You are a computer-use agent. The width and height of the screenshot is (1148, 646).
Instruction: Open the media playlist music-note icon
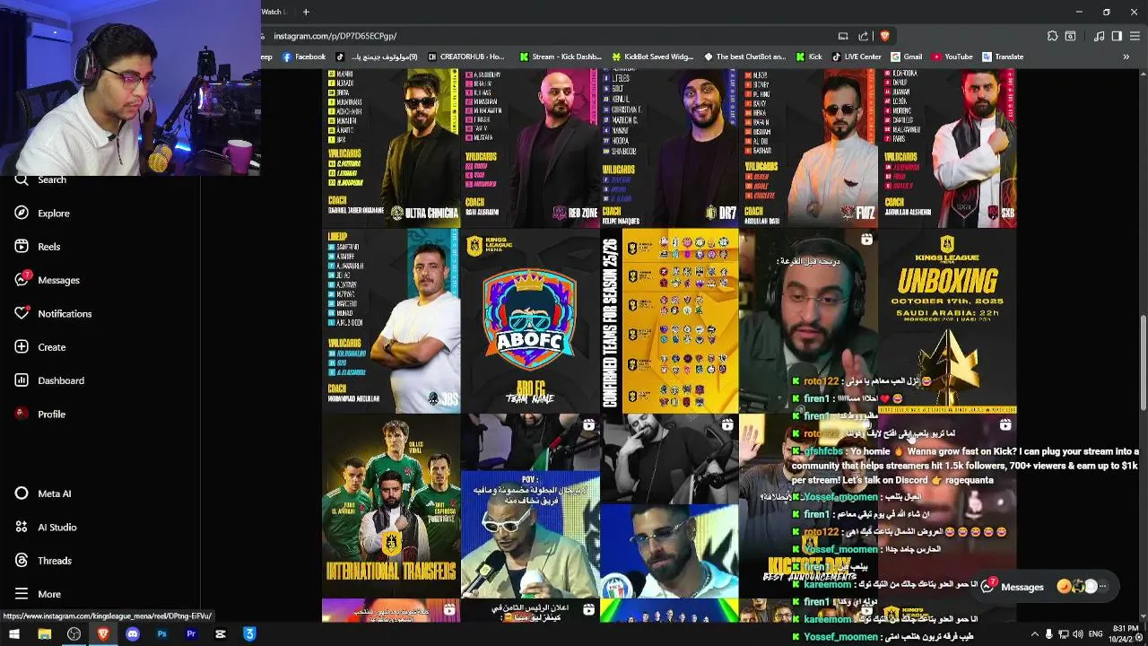click(x=1099, y=36)
